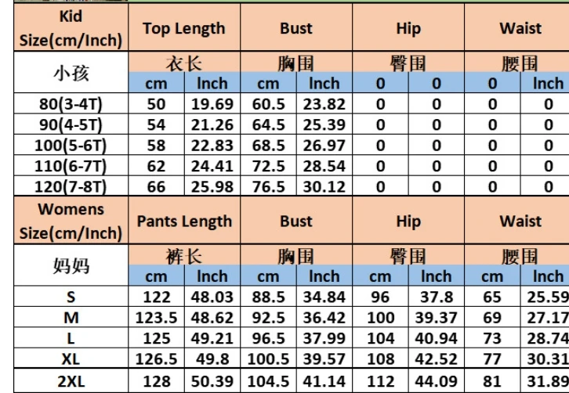Click the 衣长 subheader cell
The height and width of the screenshot is (393, 569).
point(184,63)
